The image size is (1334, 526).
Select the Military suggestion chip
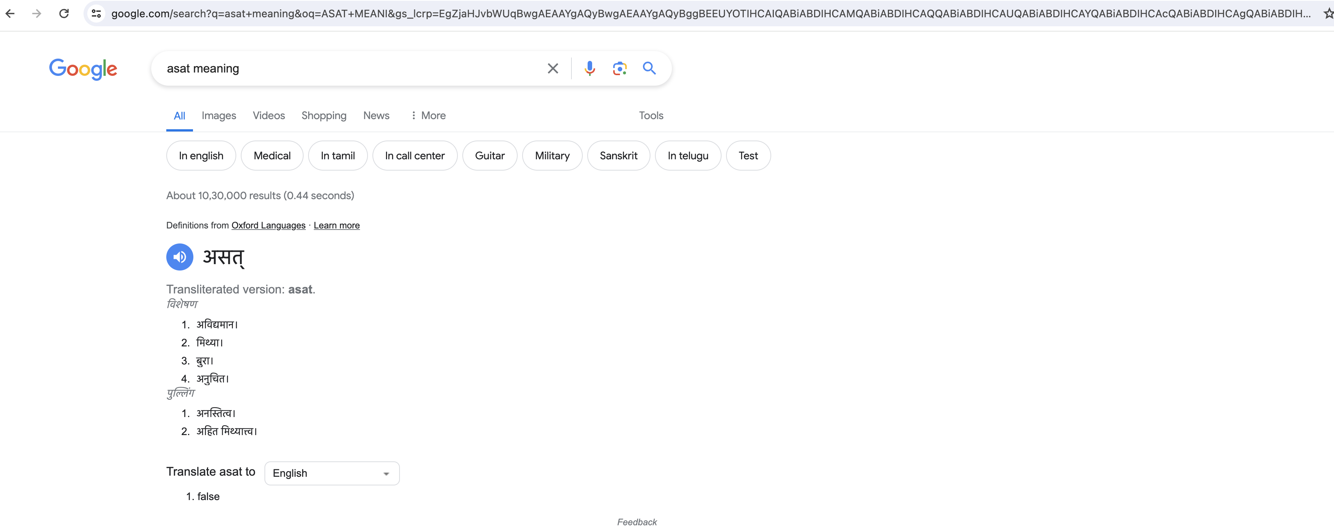point(552,156)
